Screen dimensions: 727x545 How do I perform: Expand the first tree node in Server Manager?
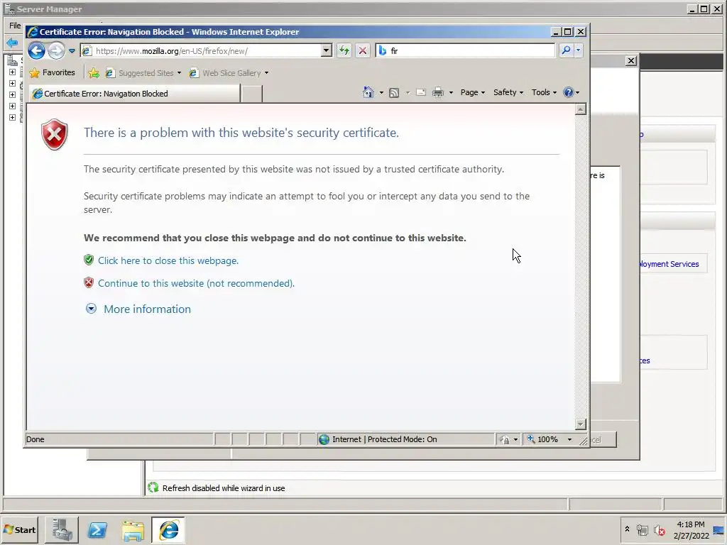[12, 72]
